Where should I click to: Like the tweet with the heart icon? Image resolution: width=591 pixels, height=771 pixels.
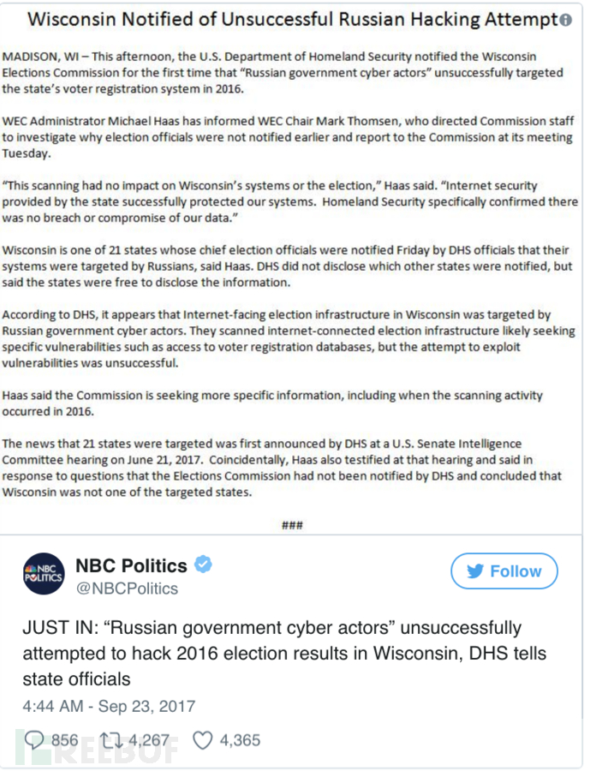[x=202, y=740]
